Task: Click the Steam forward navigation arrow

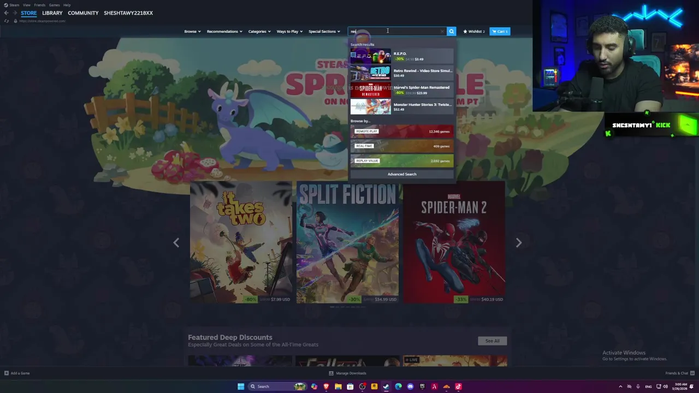Action: point(14,13)
